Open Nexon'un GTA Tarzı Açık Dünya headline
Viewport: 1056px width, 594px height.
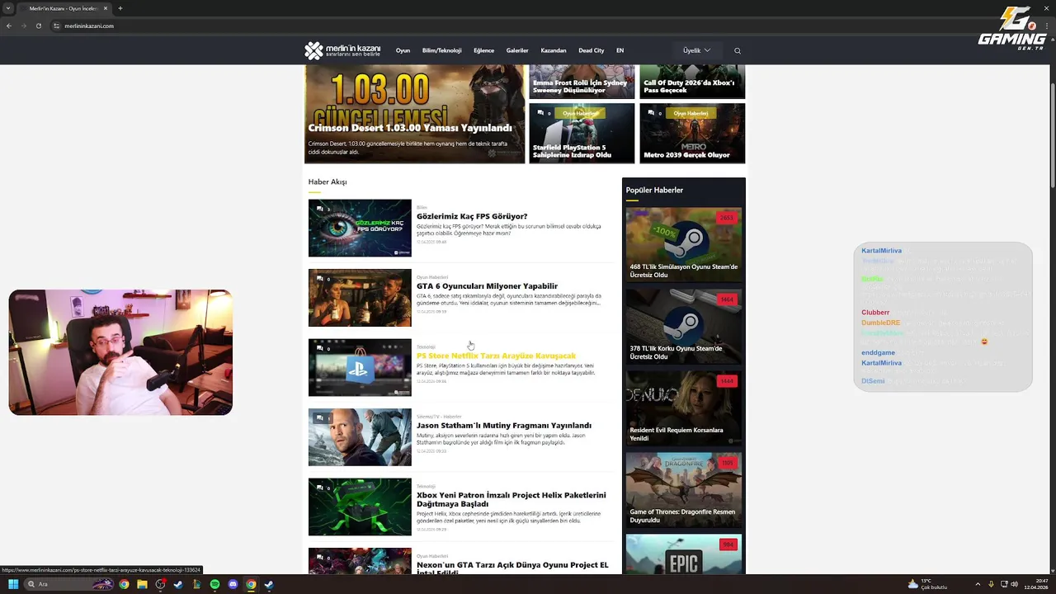pyautogui.click(x=512, y=568)
